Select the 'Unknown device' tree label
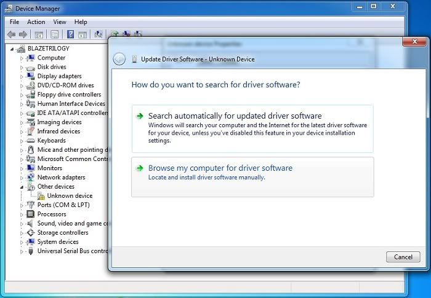431x298 pixels. [70, 195]
